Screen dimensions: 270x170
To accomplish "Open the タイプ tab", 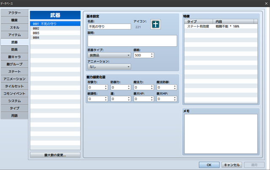I will tap(14, 108).
